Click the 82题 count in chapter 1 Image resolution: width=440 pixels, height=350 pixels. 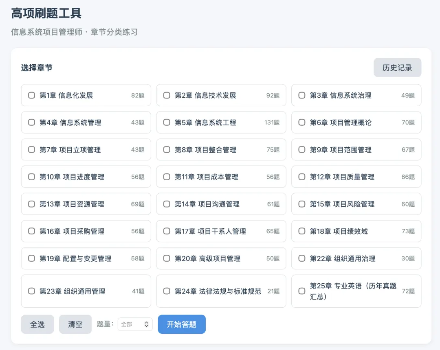[x=138, y=95]
